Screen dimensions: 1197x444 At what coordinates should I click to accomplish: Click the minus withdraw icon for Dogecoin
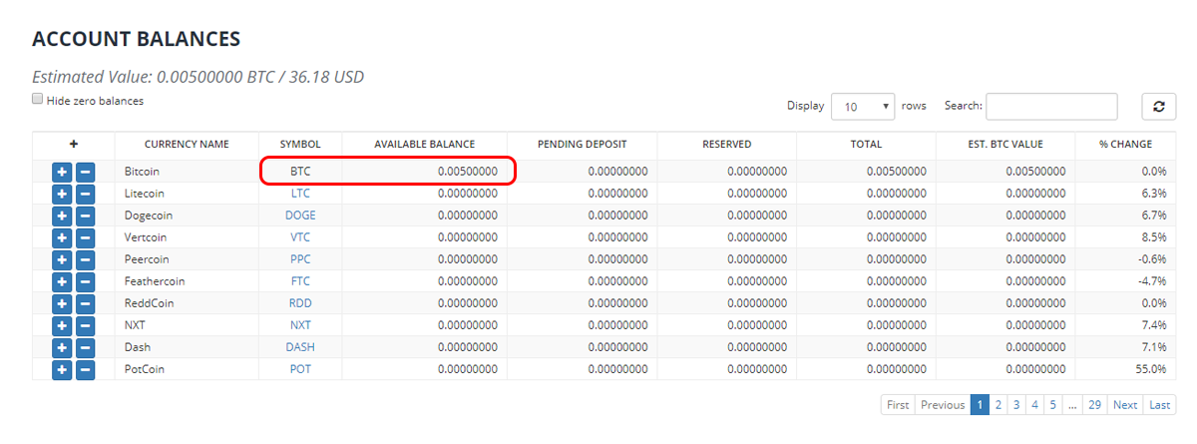[85, 216]
